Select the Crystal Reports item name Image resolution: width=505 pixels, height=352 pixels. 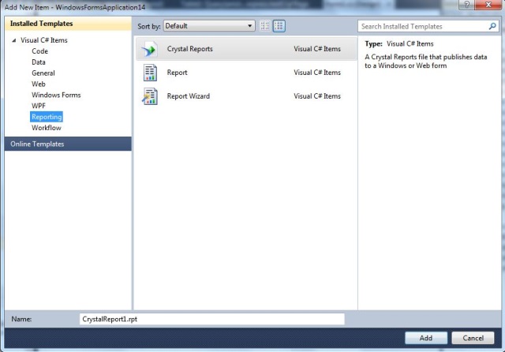tap(189, 49)
